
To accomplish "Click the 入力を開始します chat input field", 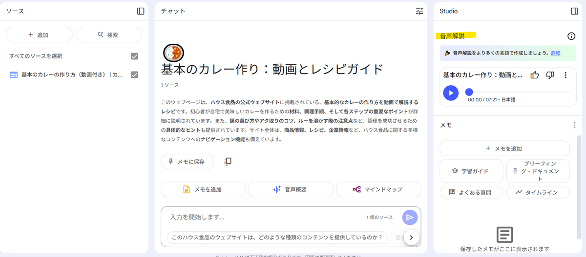I will coord(264,217).
